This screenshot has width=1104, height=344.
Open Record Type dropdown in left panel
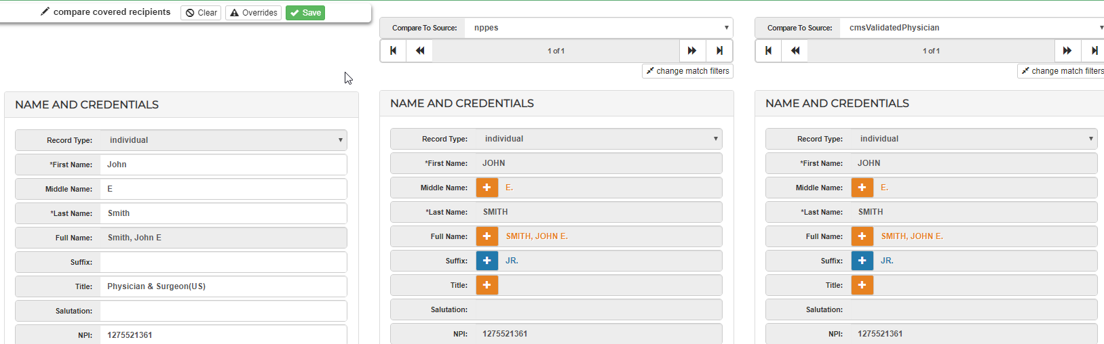click(224, 140)
